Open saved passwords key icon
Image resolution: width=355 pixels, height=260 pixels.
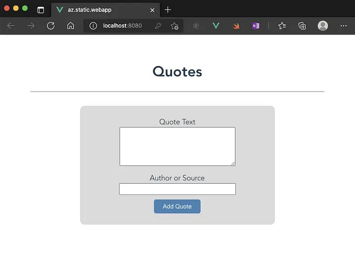coord(158,26)
